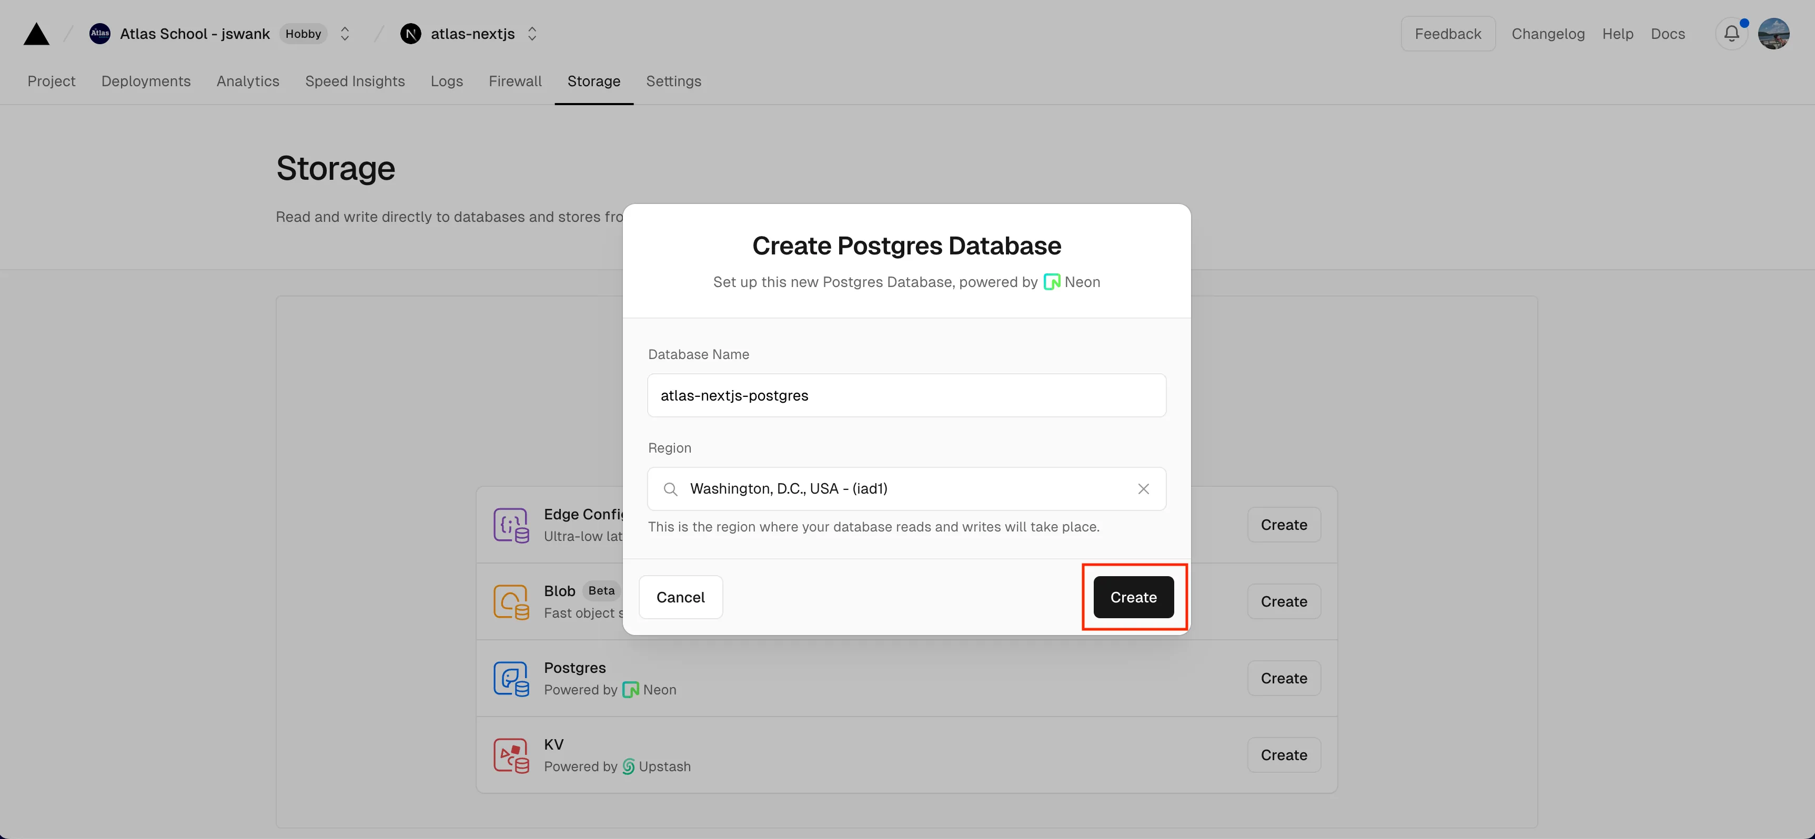Open the Changelog link
The image size is (1815, 839).
coord(1548,34)
